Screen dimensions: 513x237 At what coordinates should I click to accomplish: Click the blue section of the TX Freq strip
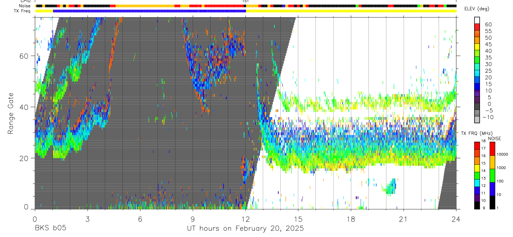[150, 11]
